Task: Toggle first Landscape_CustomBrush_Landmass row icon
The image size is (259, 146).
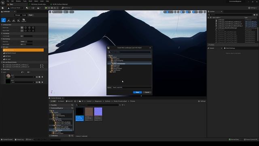Action: click(x=4, y=65)
